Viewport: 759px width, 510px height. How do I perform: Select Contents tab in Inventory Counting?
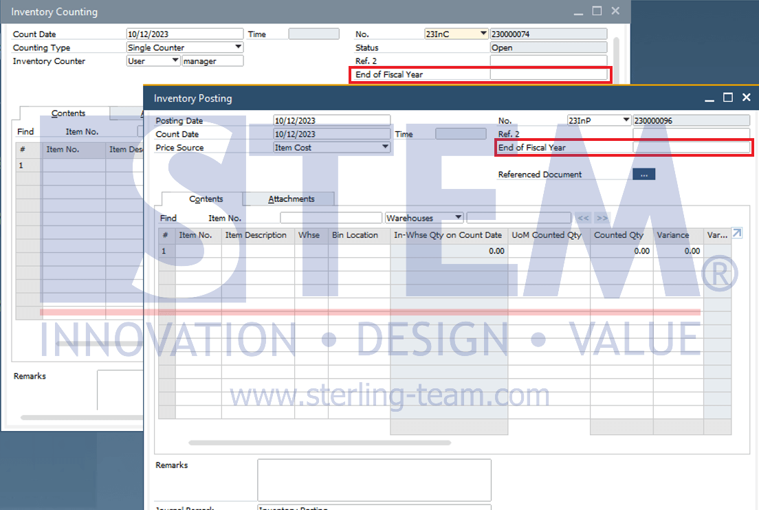click(x=68, y=113)
